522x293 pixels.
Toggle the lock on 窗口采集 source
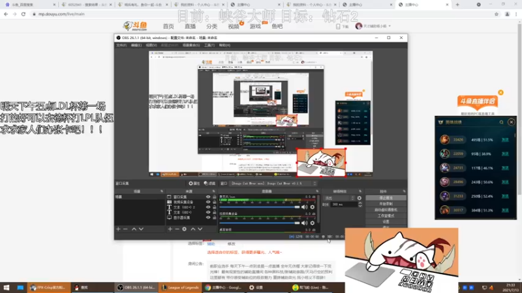[x=215, y=197]
